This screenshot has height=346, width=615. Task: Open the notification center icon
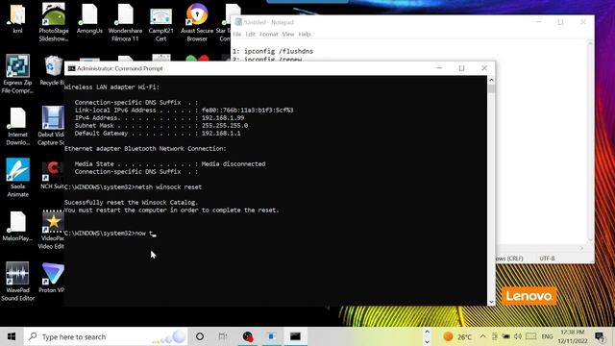click(600, 336)
